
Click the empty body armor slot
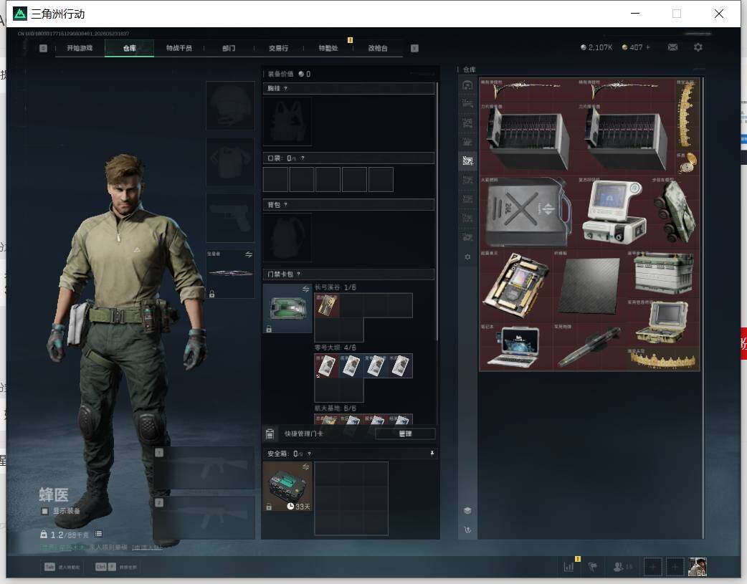(x=230, y=163)
